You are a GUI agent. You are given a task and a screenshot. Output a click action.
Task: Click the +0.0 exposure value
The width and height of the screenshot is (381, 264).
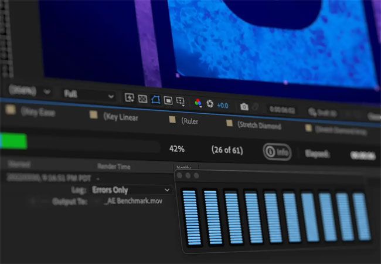coord(223,106)
